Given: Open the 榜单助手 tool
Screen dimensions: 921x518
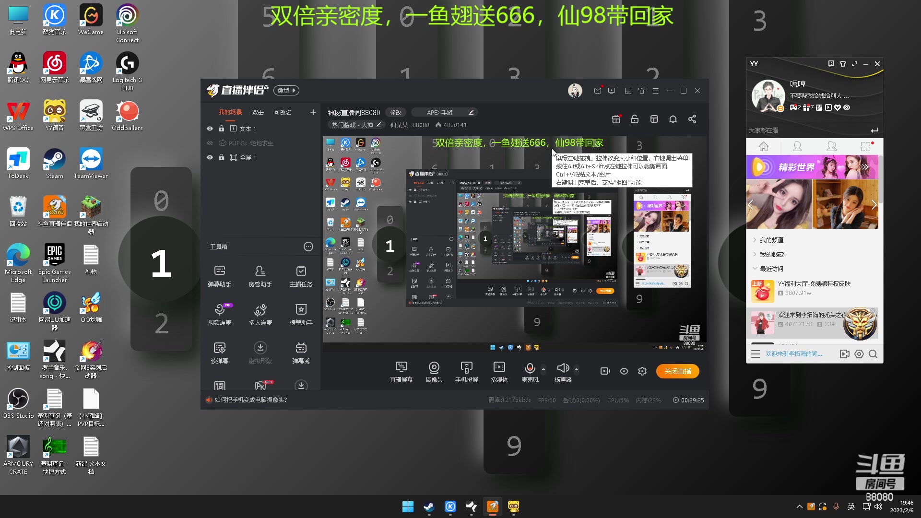Looking at the screenshot, I should click(301, 315).
